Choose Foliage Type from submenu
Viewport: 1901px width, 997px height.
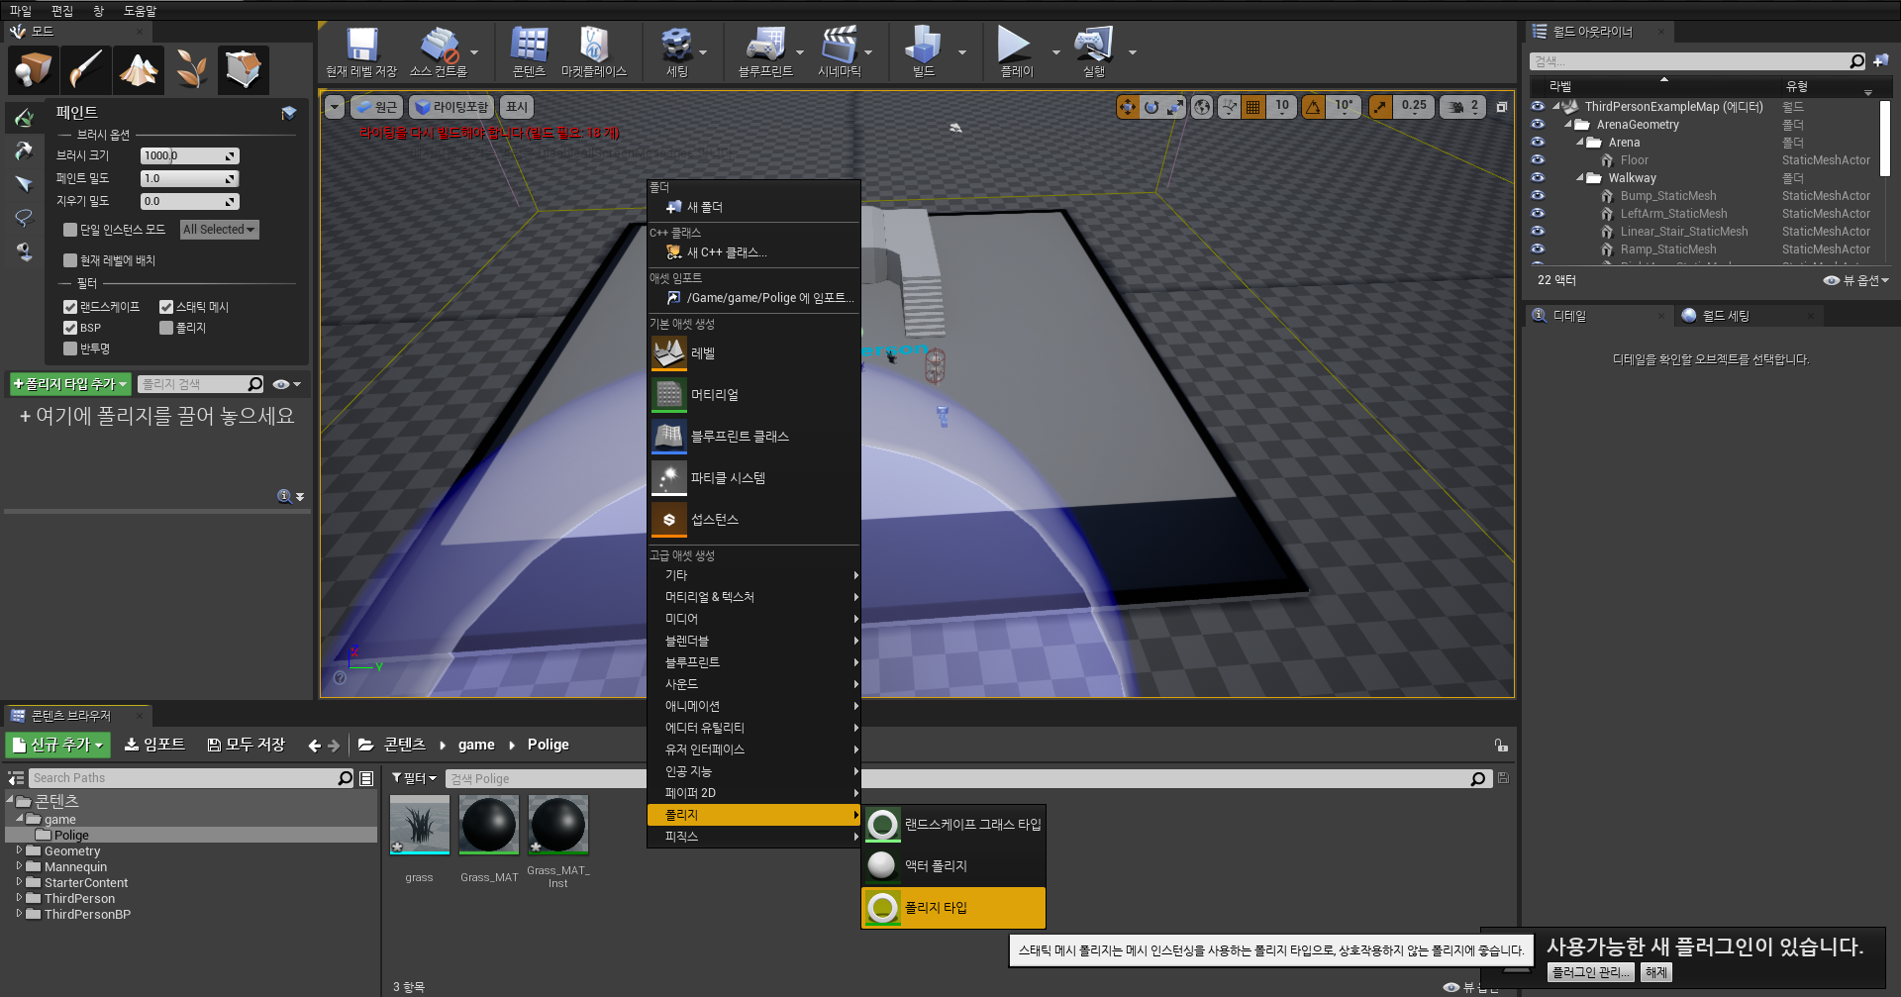(953, 908)
